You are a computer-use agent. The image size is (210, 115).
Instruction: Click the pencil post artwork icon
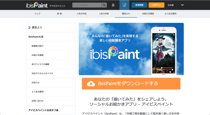124,5
